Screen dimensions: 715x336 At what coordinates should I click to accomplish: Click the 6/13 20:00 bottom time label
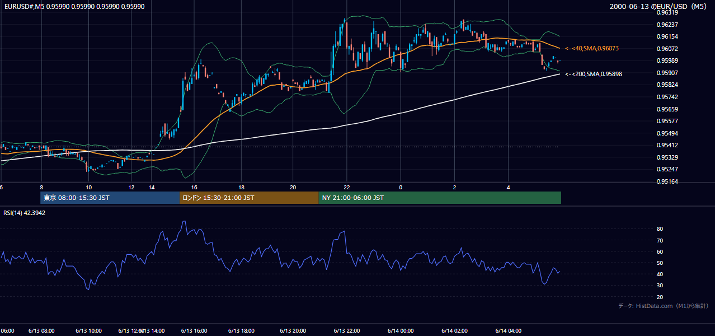(x=294, y=331)
